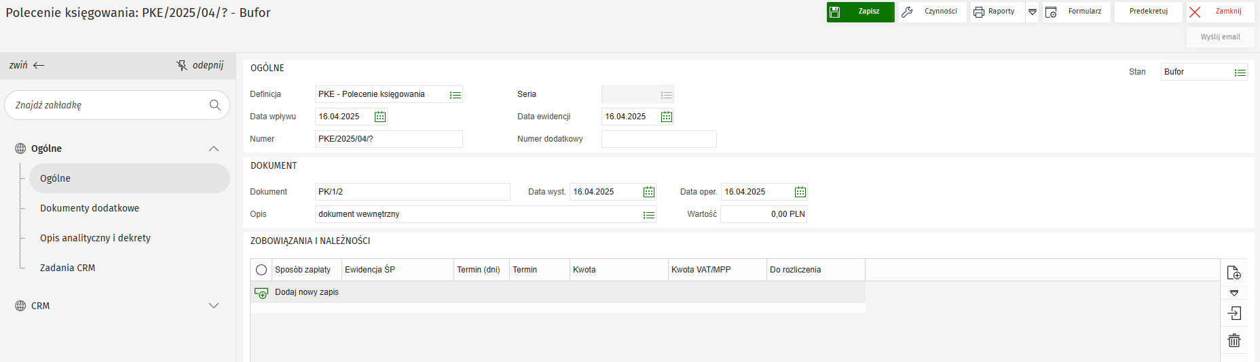Open the Definicja list selector
The image size is (1260, 362).
(456, 95)
